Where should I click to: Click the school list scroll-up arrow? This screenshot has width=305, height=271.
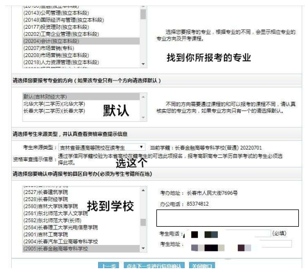143,190
